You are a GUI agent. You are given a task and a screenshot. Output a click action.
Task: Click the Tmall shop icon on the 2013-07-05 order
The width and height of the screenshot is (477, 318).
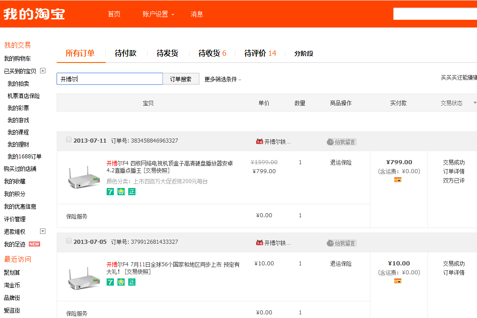pyautogui.click(x=259, y=243)
